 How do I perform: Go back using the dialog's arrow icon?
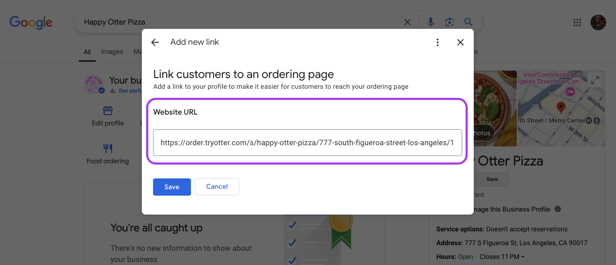[155, 42]
